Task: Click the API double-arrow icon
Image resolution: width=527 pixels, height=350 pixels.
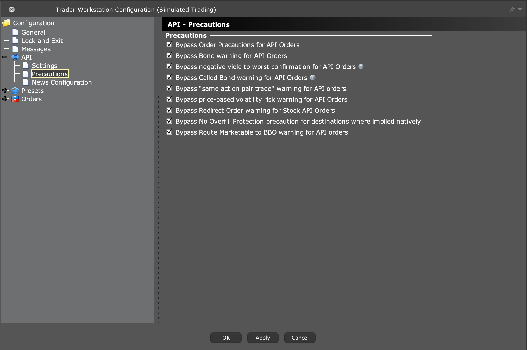Action: [15, 57]
